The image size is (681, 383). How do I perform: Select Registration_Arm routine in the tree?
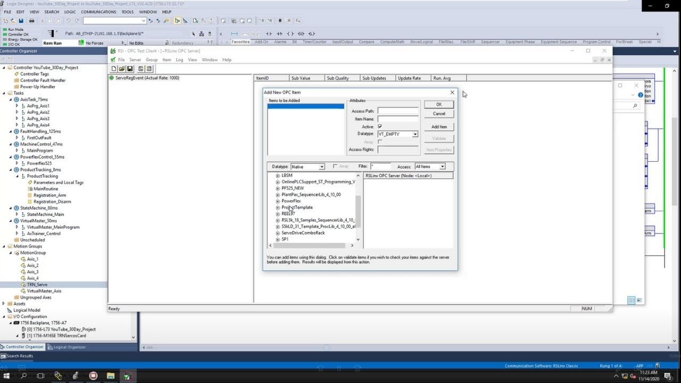point(50,195)
